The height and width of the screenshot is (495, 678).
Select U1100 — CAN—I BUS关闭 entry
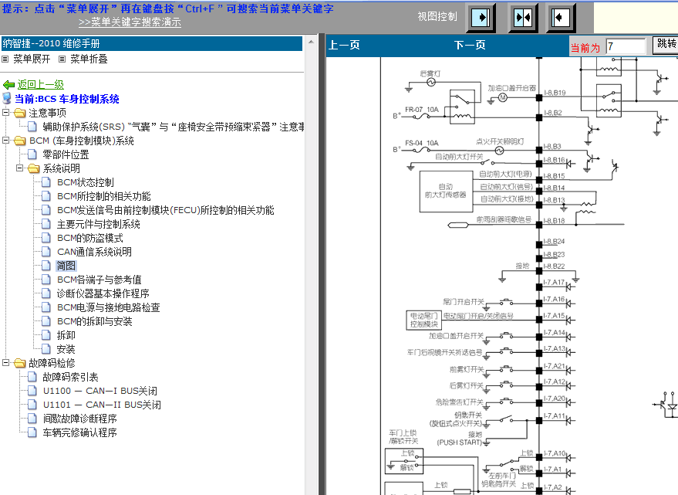[x=101, y=391]
